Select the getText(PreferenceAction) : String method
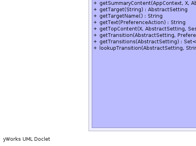196x146 pixels. (142, 22)
